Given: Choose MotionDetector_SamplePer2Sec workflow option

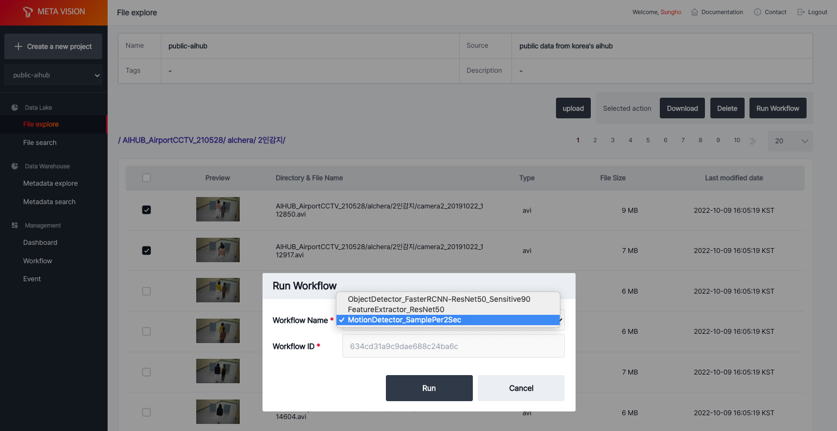Looking at the screenshot, I should 448,320.
